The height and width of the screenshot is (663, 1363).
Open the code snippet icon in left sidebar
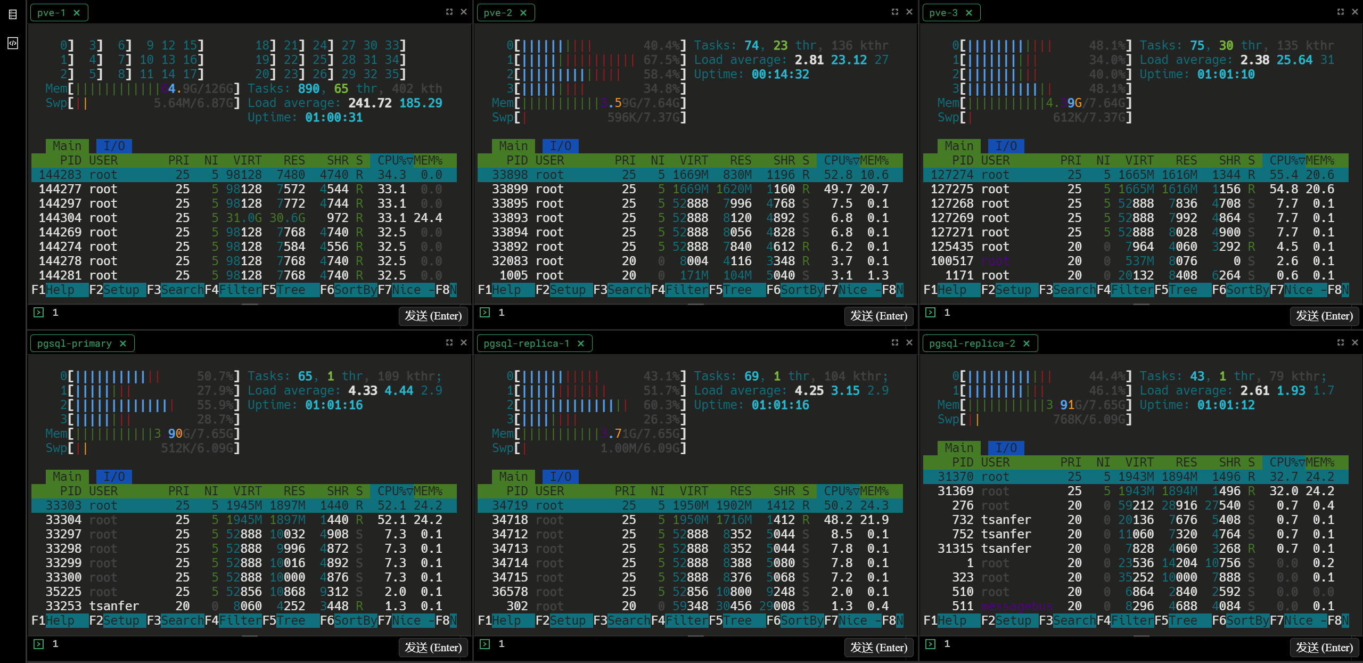13,43
